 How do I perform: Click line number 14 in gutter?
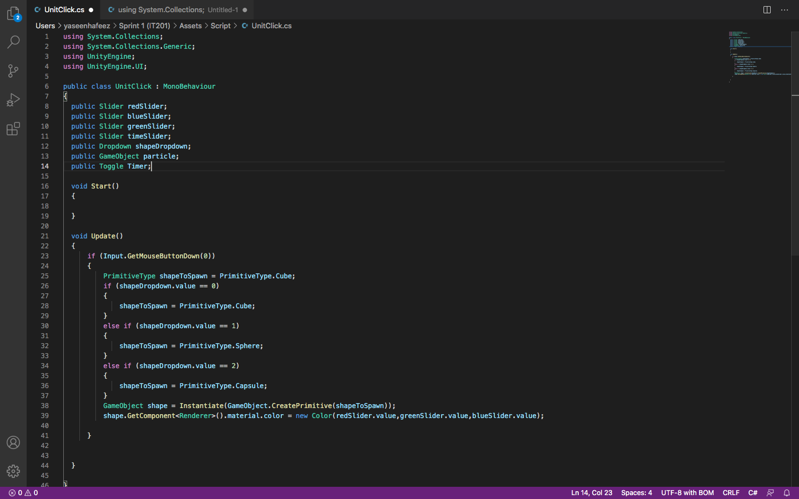pos(44,166)
